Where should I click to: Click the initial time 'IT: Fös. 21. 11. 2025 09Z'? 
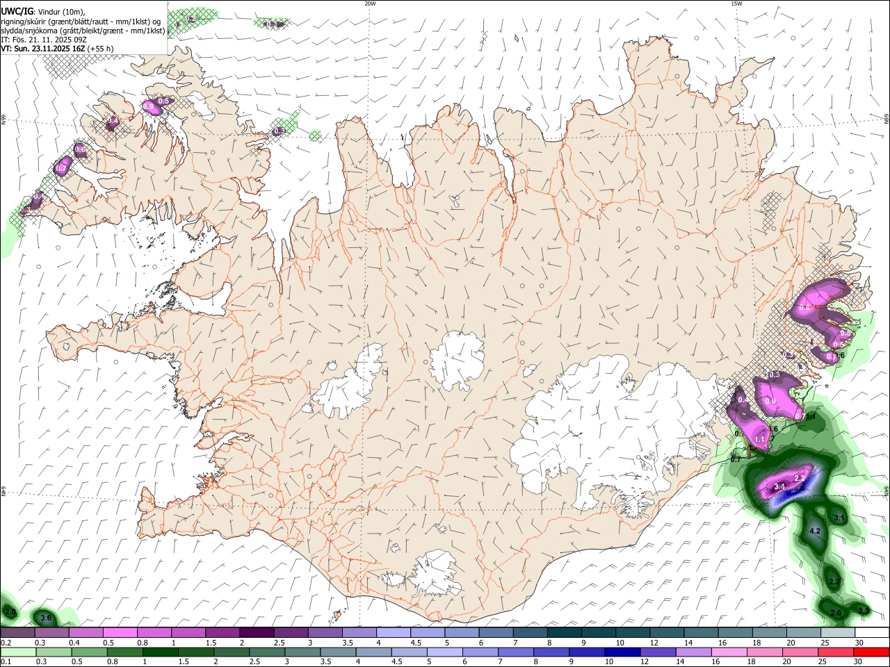(x=43, y=40)
